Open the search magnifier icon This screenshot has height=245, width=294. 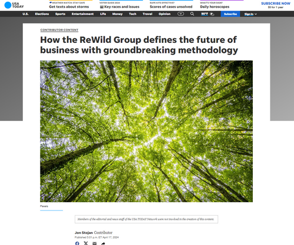(x=192, y=14)
